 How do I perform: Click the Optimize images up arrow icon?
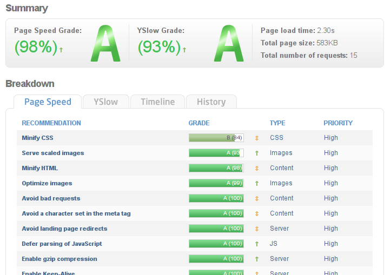click(256, 184)
